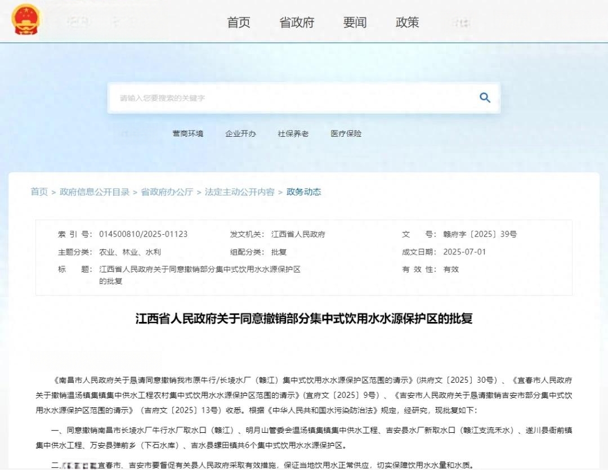Open the 营商环境 quick link

coord(188,134)
